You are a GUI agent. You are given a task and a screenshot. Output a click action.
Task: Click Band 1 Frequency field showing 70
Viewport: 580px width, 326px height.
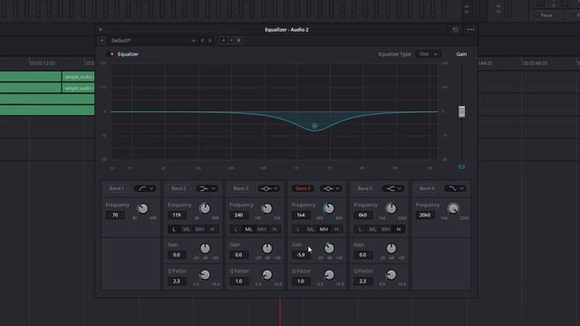tap(115, 216)
